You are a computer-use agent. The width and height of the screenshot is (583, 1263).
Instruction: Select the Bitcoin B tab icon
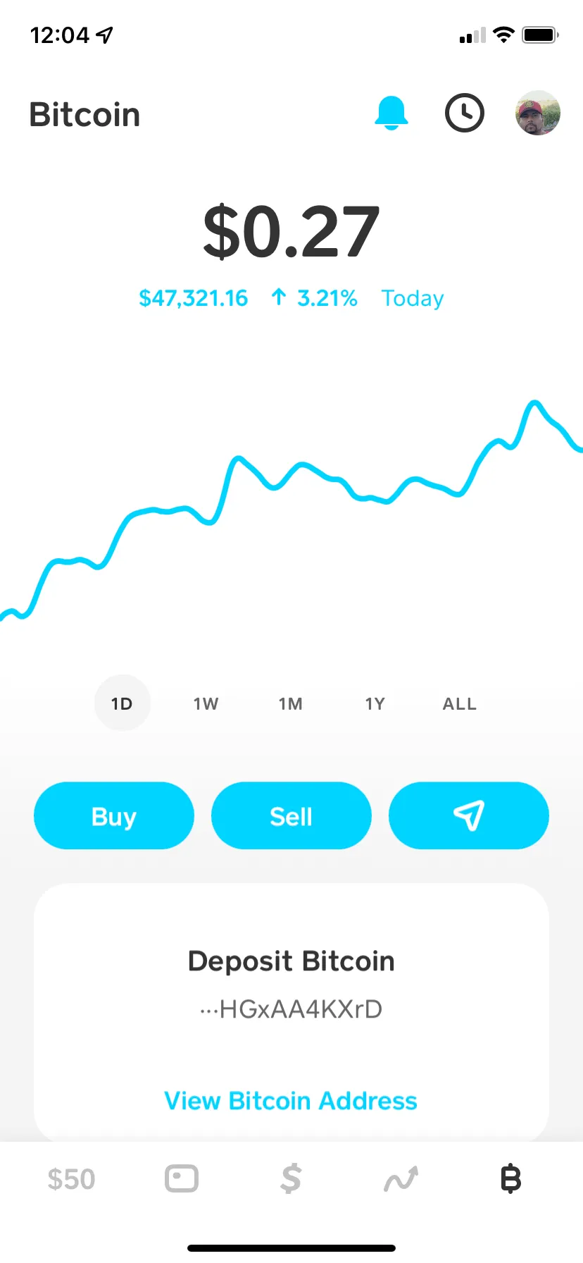[x=510, y=1178]
